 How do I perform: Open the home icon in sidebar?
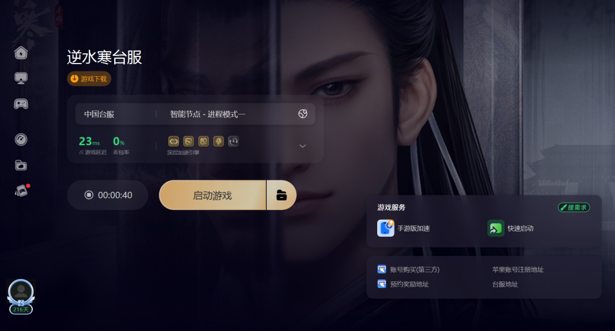point(21,53)
